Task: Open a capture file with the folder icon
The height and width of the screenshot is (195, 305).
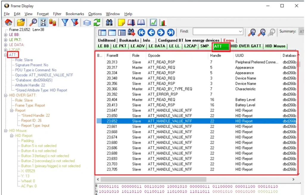Action: pyautogui.click(x=21, y=22)
